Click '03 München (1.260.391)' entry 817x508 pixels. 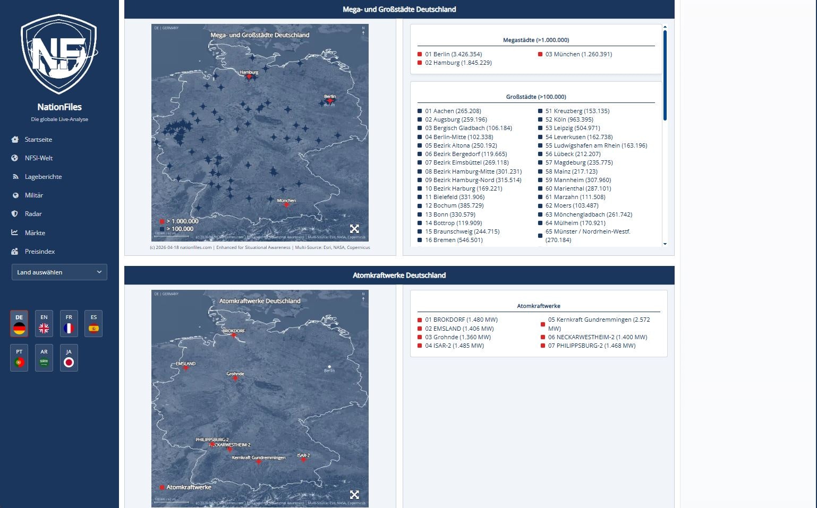pyautogui.click(x=578, y=54)
